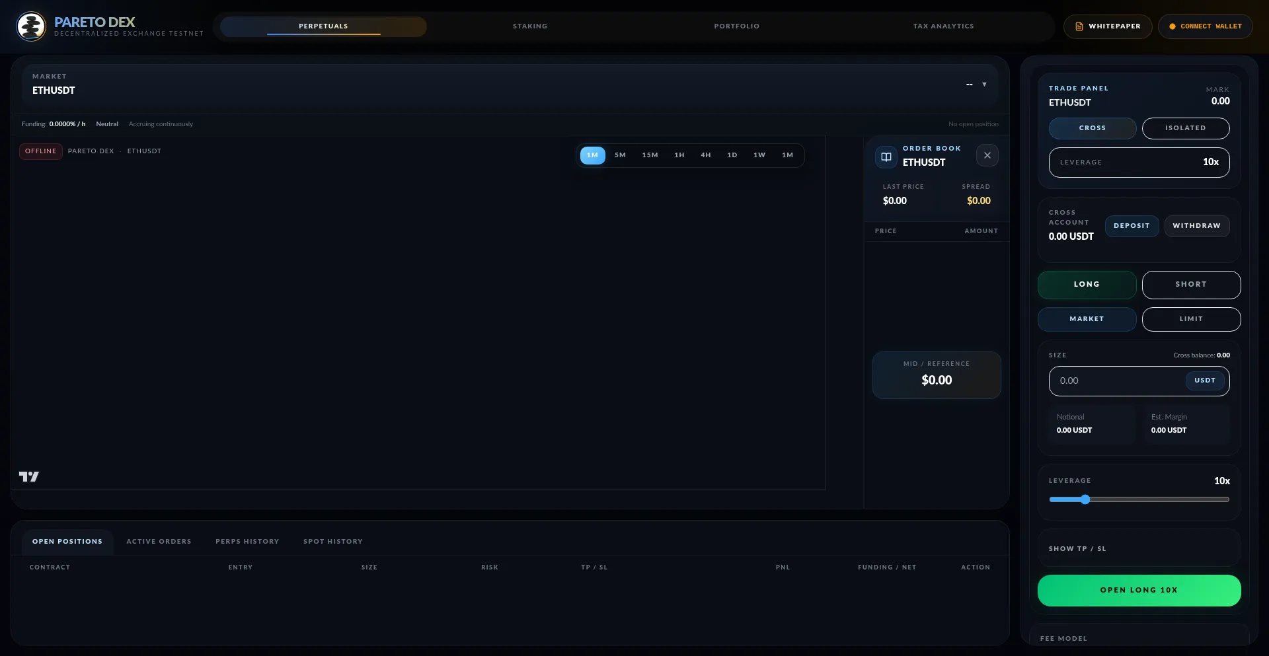Click the whitepaper document icon
The image size is (1269, 656).
(1079, 26)
